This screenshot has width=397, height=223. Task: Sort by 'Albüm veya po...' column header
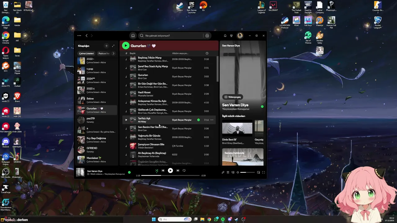(x=180, y=53)
